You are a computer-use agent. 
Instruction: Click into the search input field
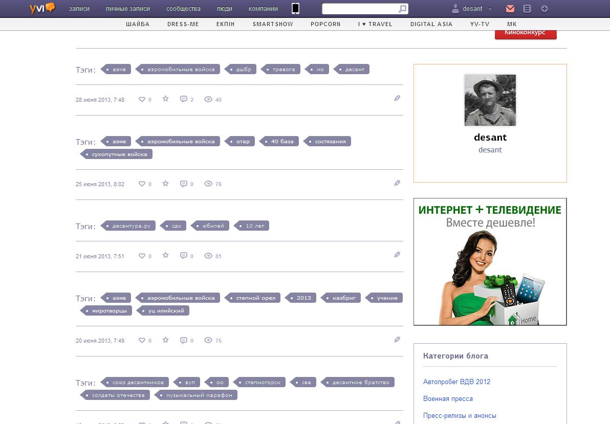[360, 9]
